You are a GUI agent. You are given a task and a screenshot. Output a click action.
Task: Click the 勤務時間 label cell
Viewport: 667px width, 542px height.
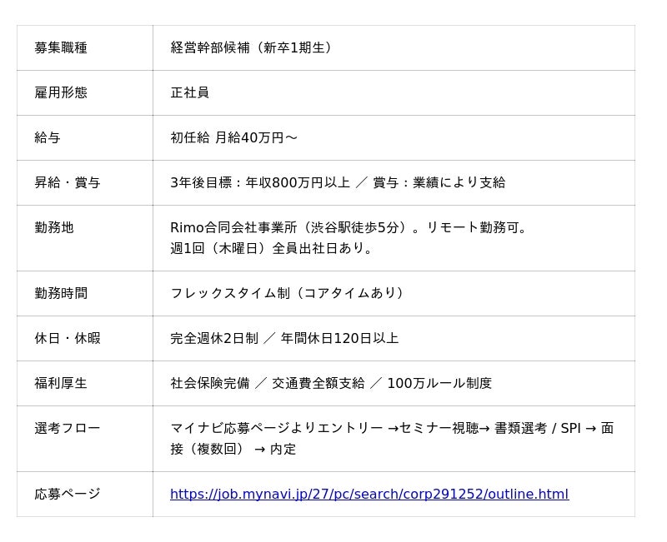point(61,293)
